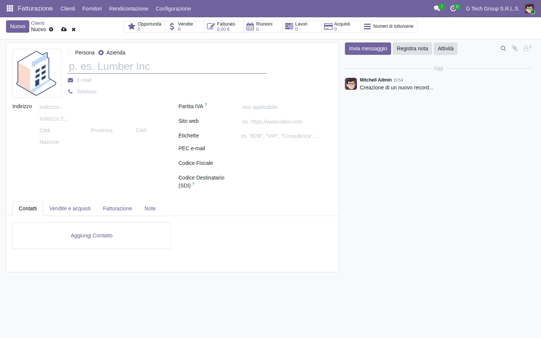Switch to the Note tab
The height and width of the screenshot is (338, 541).
[x=150, y=208]
